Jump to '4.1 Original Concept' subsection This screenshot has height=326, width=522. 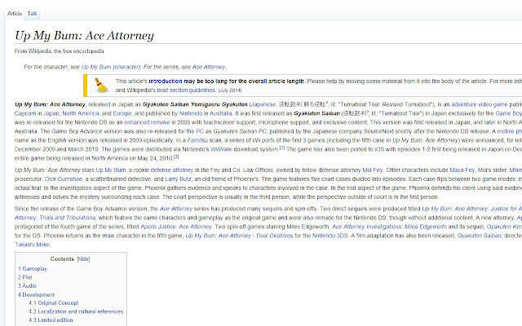(x=54, y=303)
